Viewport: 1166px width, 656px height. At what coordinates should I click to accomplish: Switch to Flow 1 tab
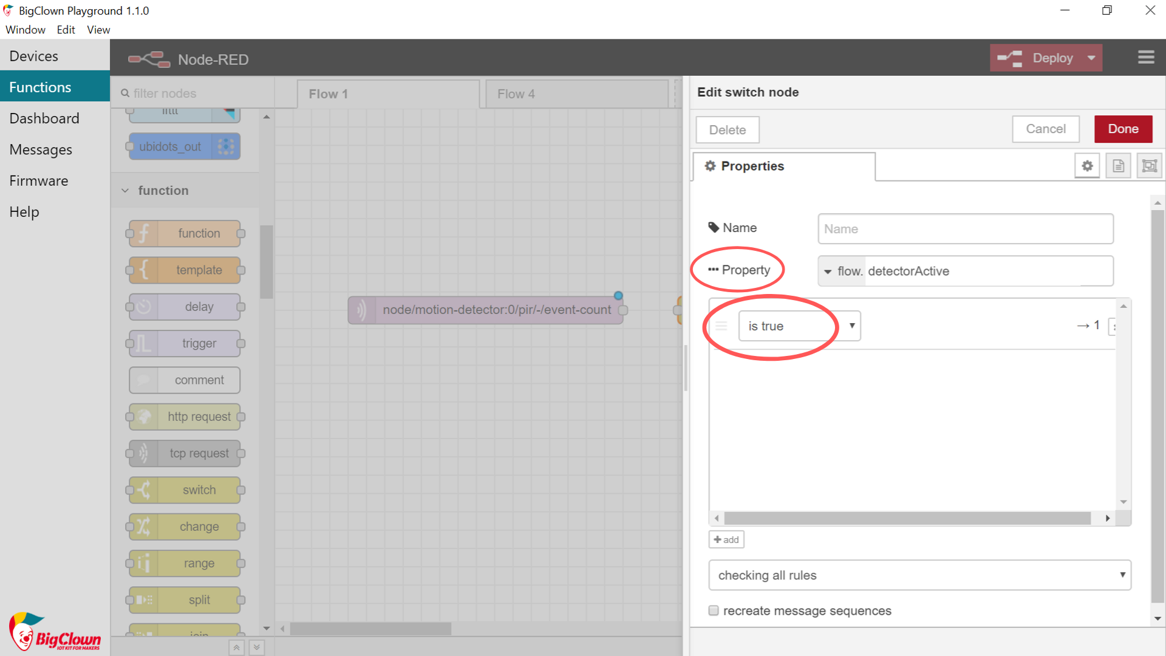click(389, 94)
